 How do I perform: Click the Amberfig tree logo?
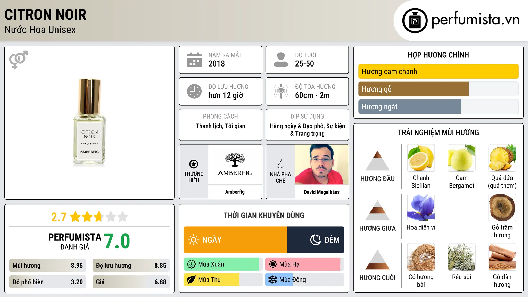coord(235,164)
